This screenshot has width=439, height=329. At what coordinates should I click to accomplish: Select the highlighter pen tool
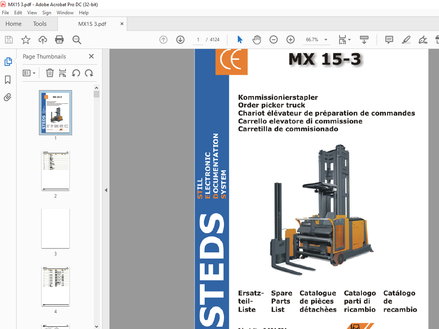[406, 40]
